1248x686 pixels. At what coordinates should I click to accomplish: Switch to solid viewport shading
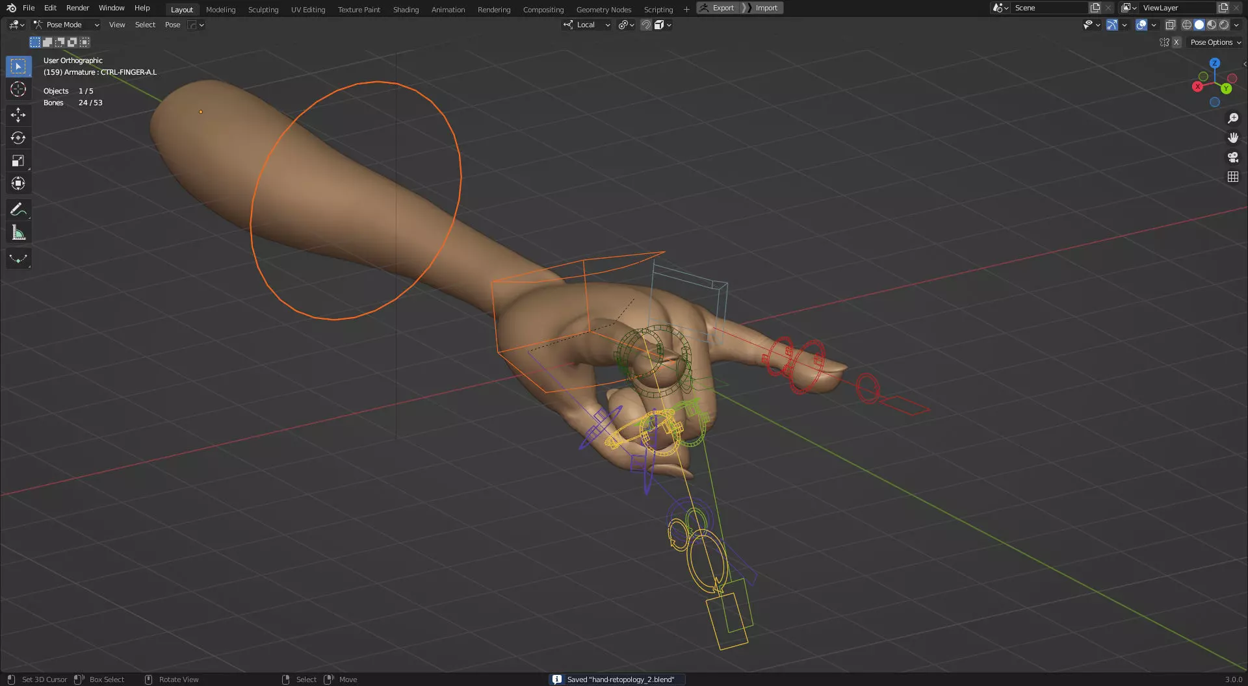(x=1199, y=25)
